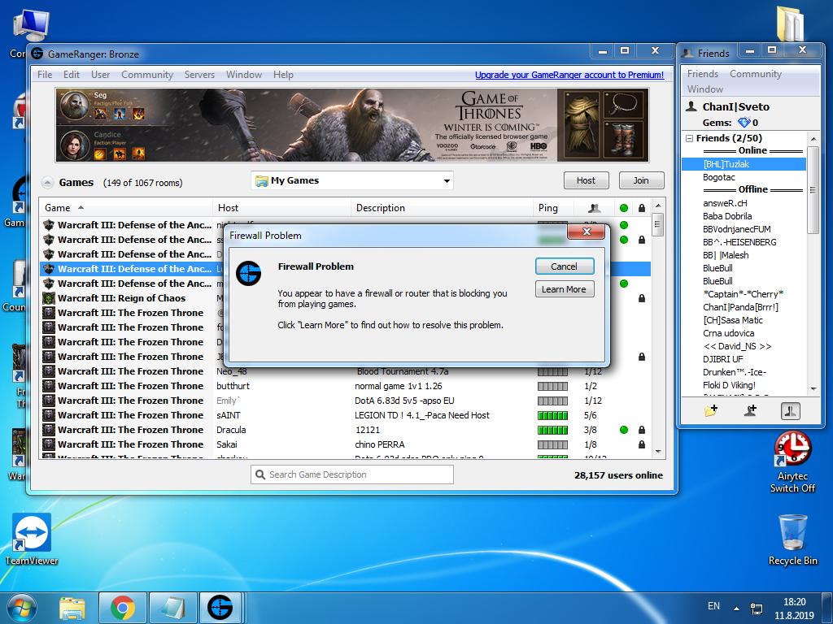Open Google Chrome from the taskbar

(x=122, y=608)
